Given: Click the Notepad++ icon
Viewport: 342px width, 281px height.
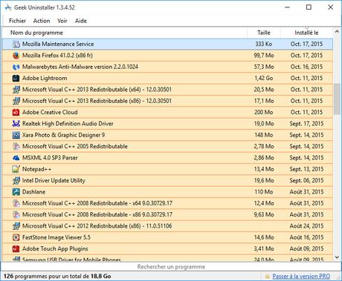Looking at the screenshot, I should coord(16,169).
